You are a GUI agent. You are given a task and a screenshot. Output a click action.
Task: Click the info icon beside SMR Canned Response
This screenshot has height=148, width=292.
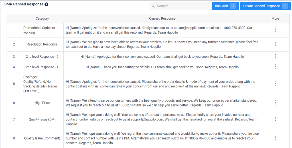click(46, 4)
